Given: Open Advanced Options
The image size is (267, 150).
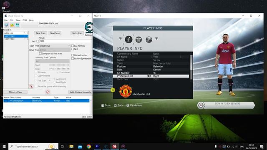Looking at the screenshot, I should pos(12,117).
